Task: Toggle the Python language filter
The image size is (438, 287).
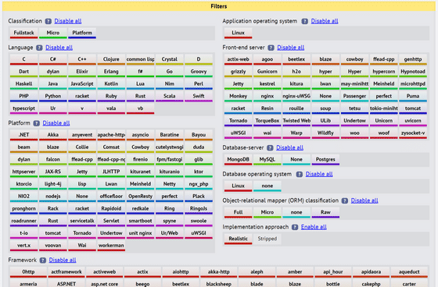Action: [x=53, y=97]
